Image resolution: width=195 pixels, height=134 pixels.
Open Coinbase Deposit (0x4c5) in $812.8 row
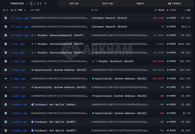pyautogui.click(x=110, y=27)
